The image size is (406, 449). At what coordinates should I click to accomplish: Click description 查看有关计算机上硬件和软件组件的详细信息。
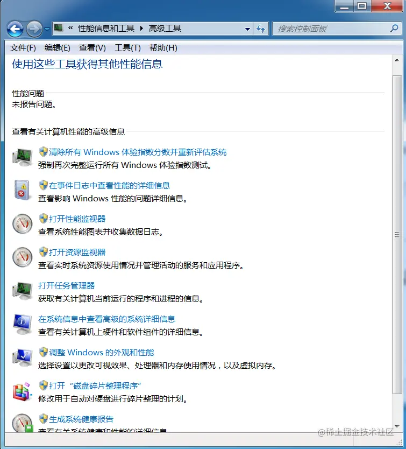click(x=121, y=332)
